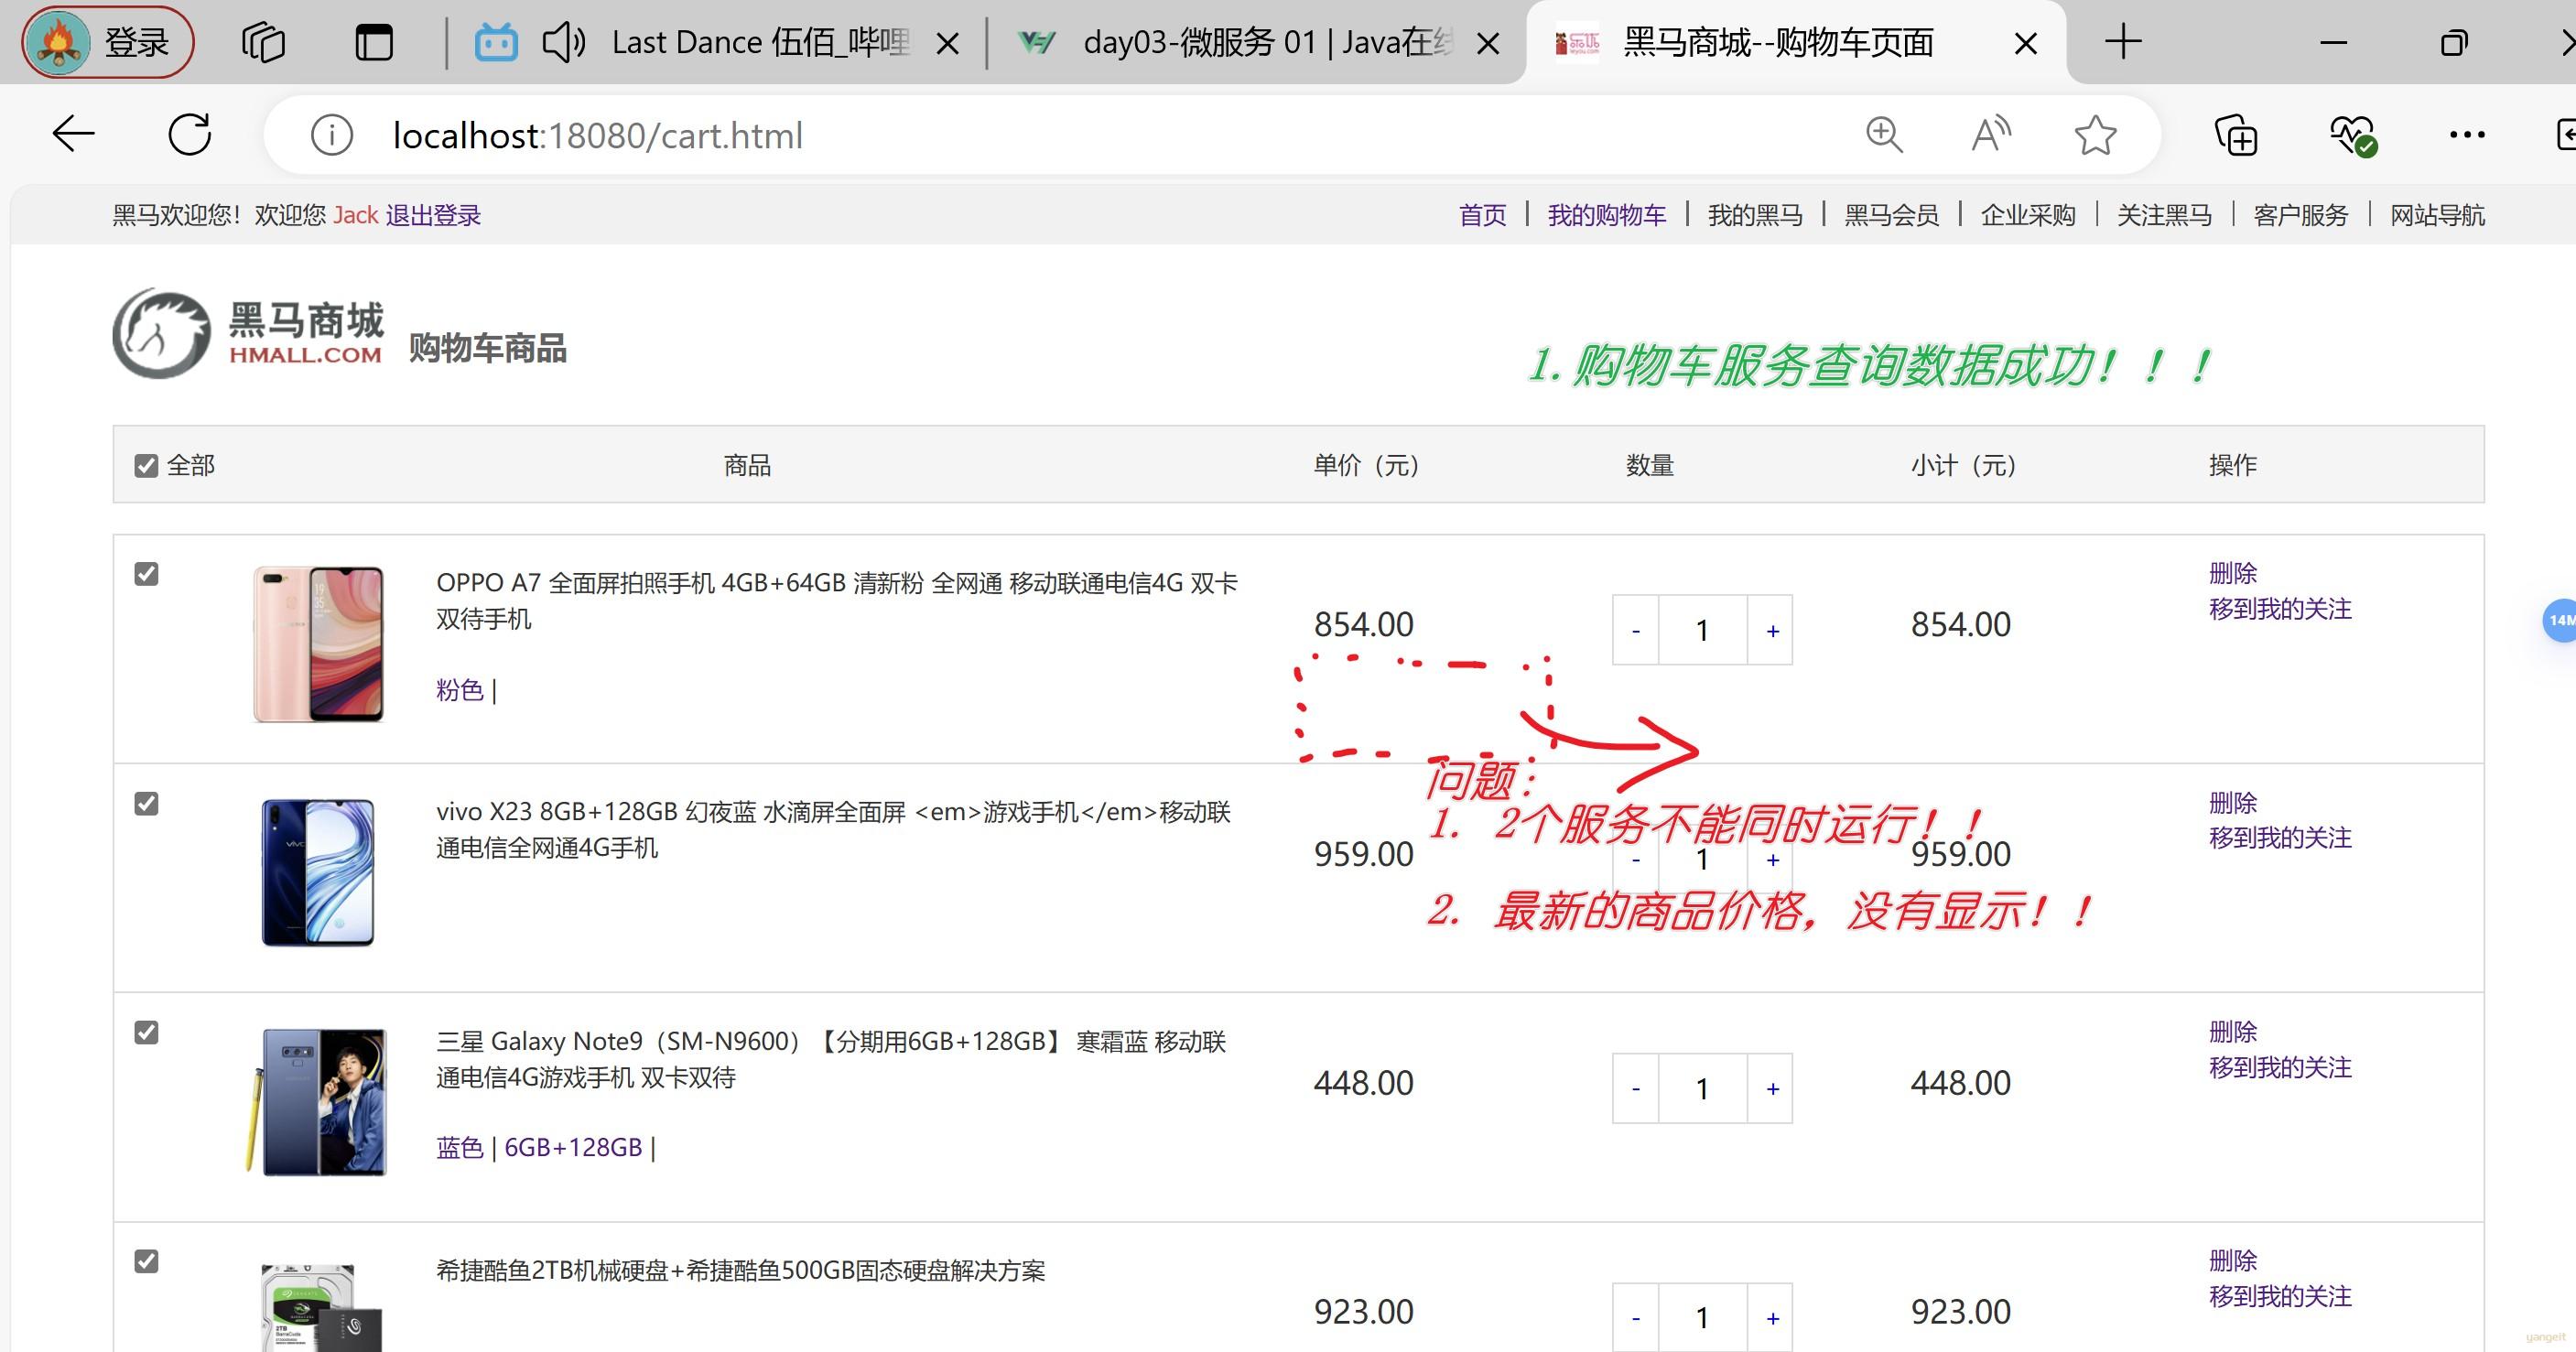Close the 黑马商城 cart tab

(2025, 43)
